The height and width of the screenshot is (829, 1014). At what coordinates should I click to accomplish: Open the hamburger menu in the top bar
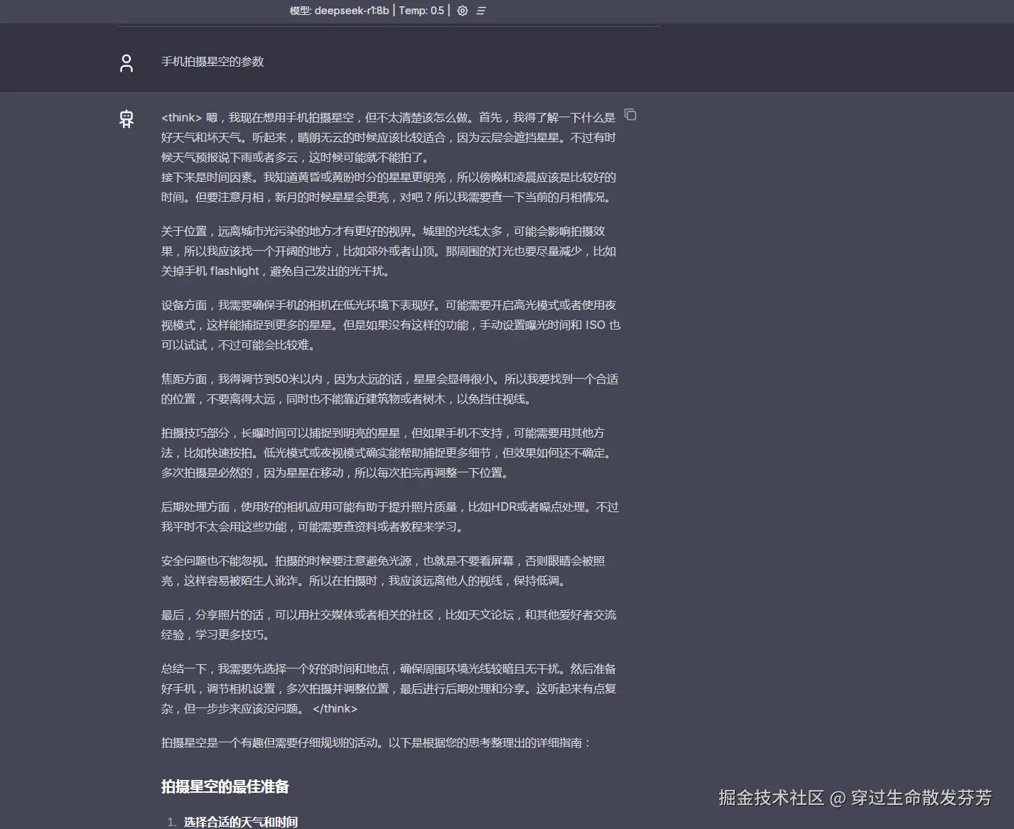(x=481, y=11)
